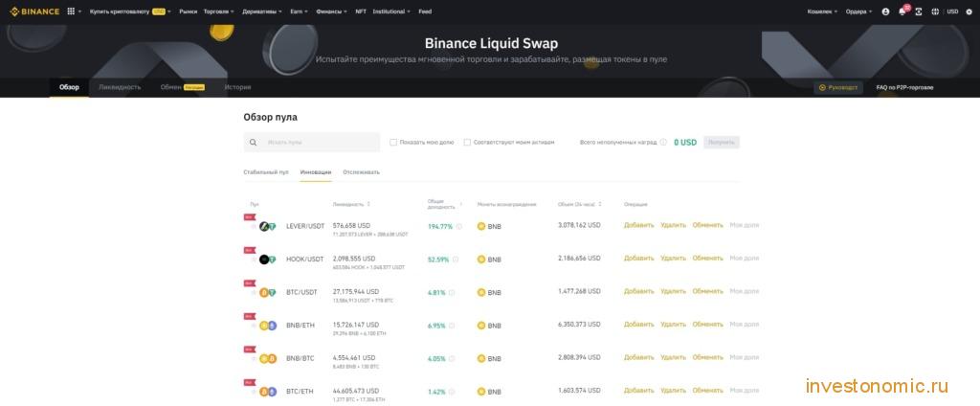Click the 'Руководство' guide button

click(x=838, y=87)
